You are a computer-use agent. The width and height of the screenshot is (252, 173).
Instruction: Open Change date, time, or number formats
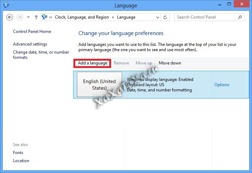tap(41, 55)
